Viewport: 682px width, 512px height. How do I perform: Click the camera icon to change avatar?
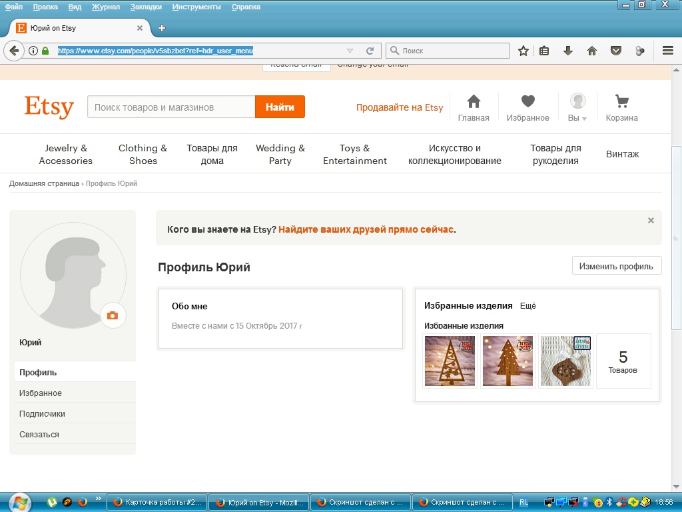point(113,315)
